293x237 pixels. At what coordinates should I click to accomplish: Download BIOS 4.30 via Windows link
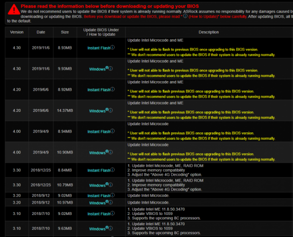click(x=97, y=69)
